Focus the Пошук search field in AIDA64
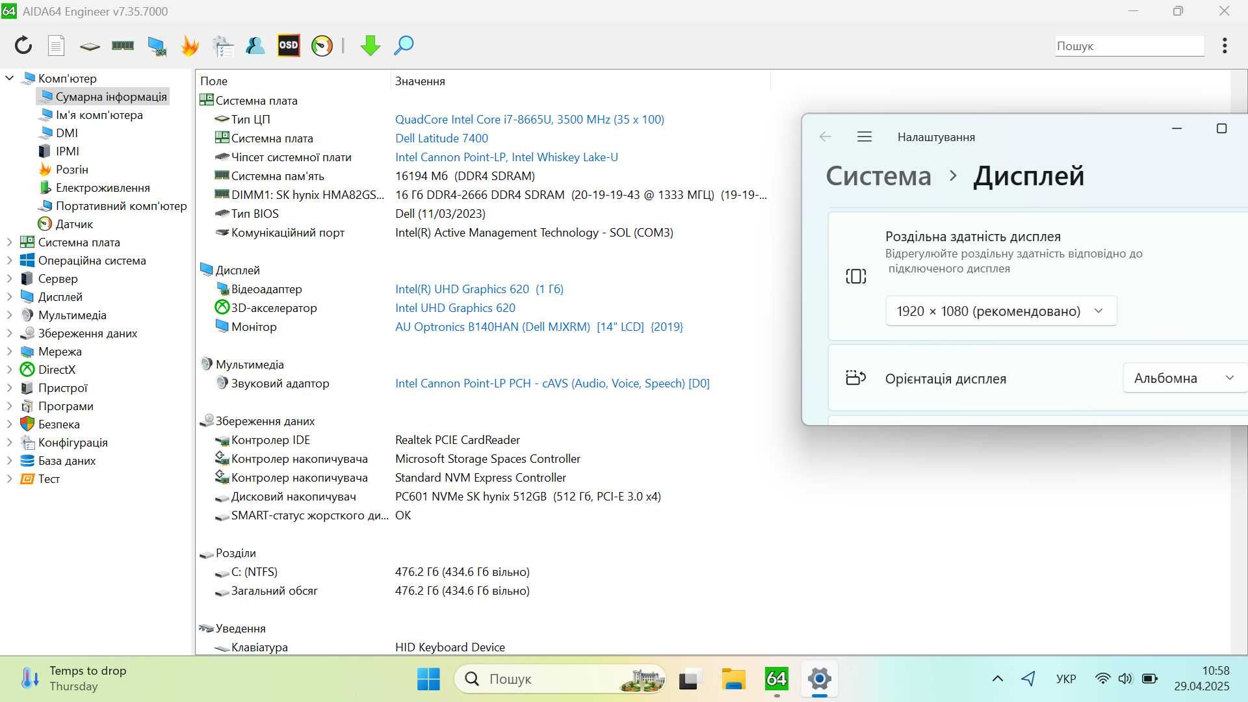 1129,46
